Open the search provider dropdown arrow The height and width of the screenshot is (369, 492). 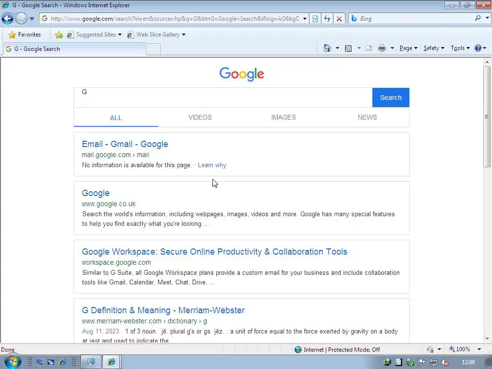487,18
